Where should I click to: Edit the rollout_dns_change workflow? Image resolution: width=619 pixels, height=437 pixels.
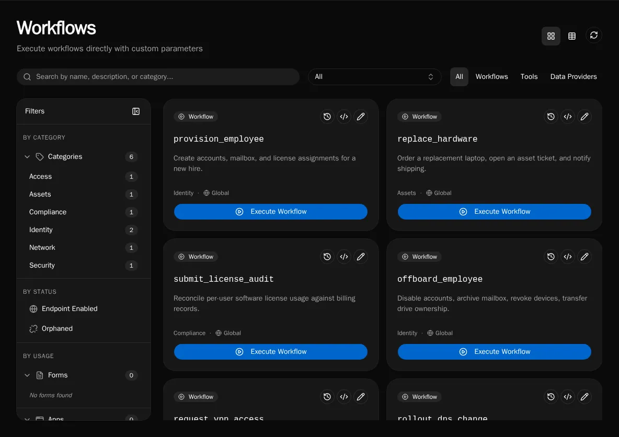click(584, 397)
